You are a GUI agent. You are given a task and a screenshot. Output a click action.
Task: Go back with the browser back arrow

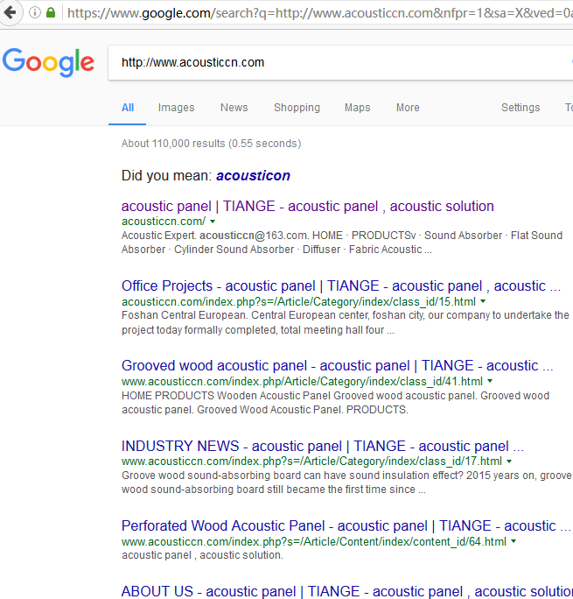click(10, 12)
